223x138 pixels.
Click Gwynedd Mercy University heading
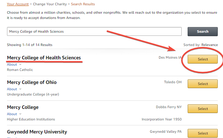(37, 132)
